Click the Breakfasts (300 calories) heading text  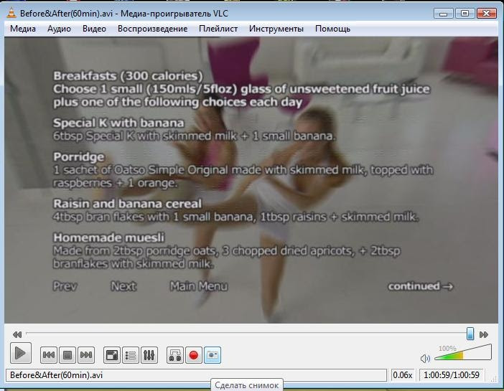128,76
